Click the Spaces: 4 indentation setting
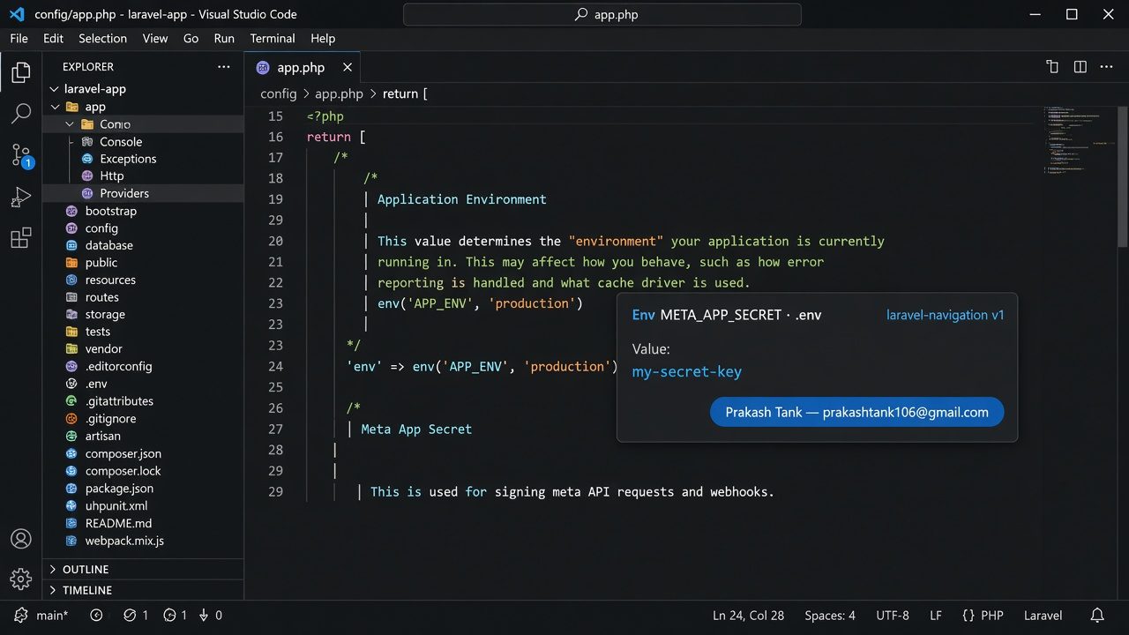This screenshot has width=1129, height=635. pyautogui.click(x=830, y=616)
